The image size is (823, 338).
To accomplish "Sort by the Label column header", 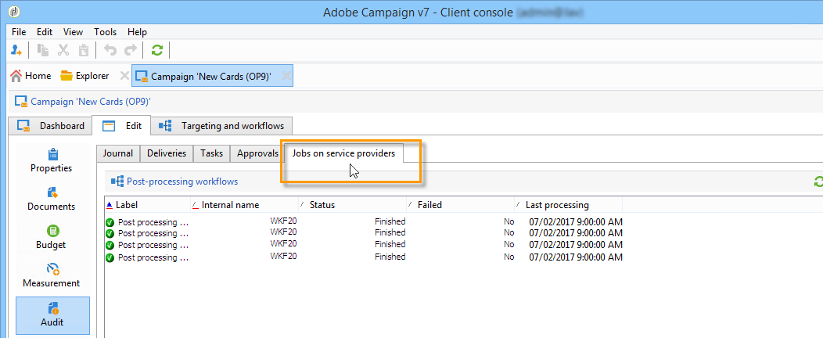I will pyautogui.click(x=148, y=205).
